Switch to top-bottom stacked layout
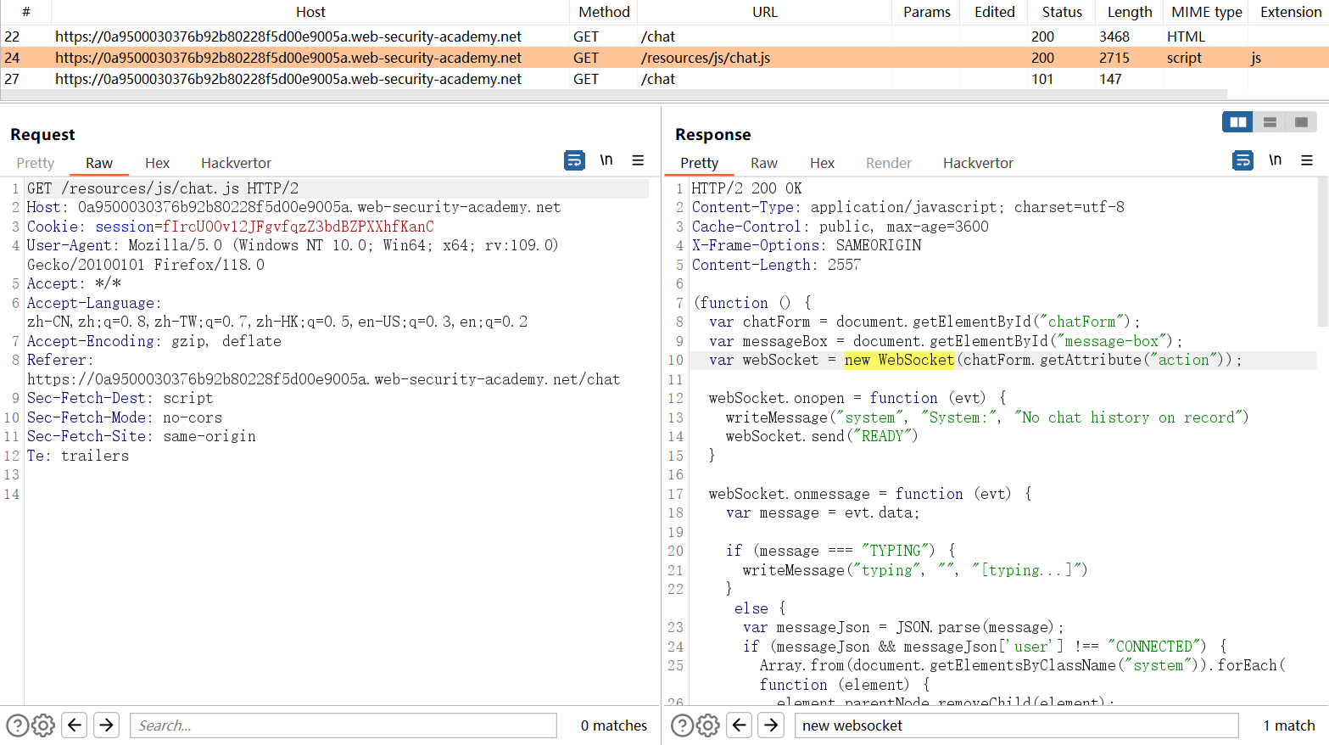 [x=1270, y=122]
